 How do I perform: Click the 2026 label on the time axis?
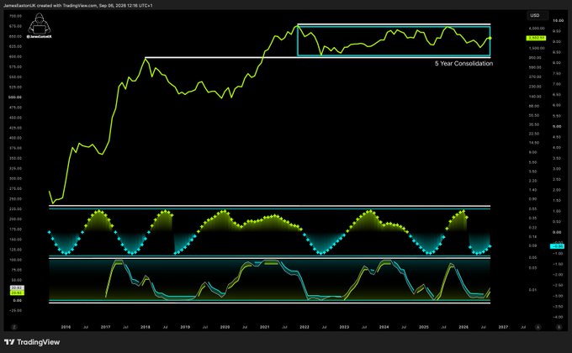(463, 327)
